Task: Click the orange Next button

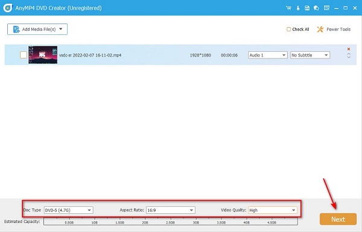Action: 338,219
